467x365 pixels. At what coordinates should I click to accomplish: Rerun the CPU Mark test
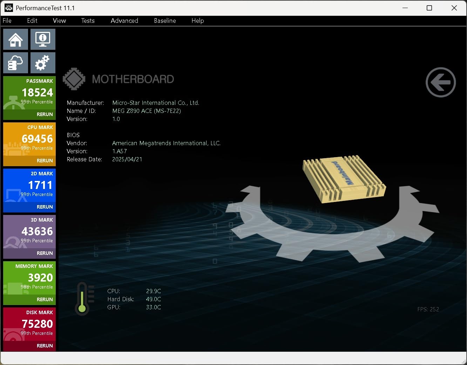pyautogui.click(x=45, y=161)
